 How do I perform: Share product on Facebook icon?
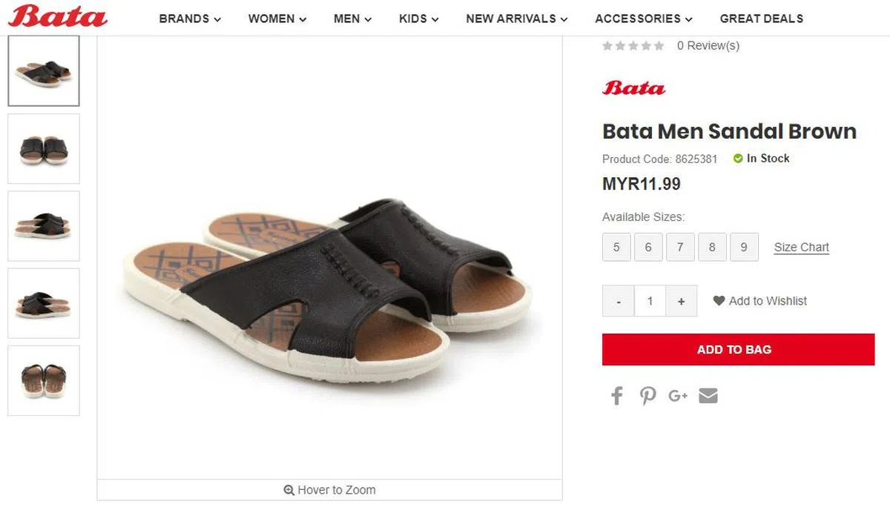pos(617,396)
